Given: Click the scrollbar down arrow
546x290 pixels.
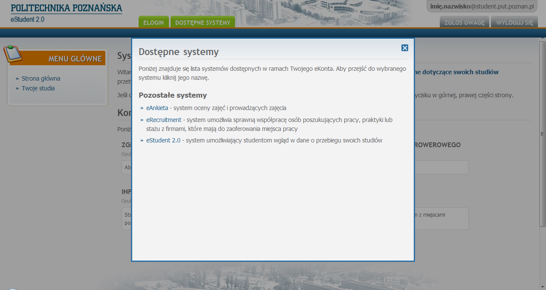Looking at the screenshot, I should point(542,286).
